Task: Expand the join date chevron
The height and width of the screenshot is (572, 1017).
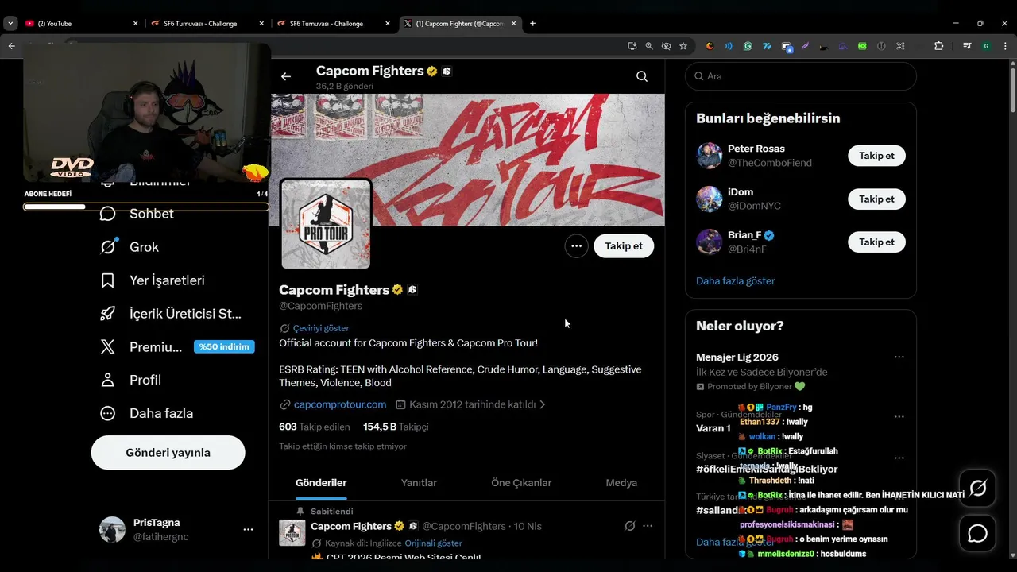Action: pyautogui.click(x=543, y=404)
